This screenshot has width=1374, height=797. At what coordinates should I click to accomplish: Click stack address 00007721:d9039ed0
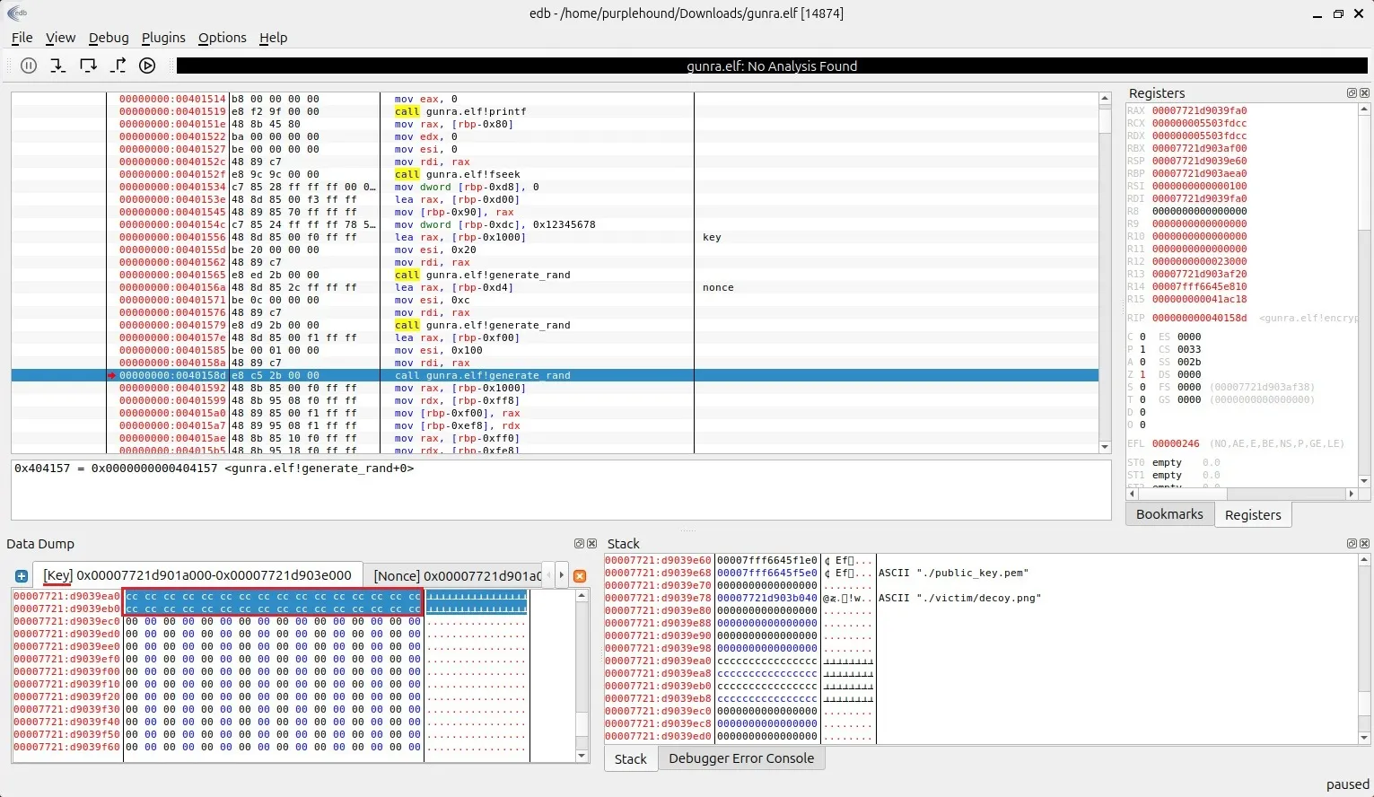click(658, 736)
